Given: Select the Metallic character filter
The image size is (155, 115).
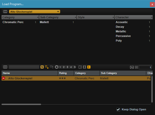Looking at the screenshot, I should [x=121, y=31].
